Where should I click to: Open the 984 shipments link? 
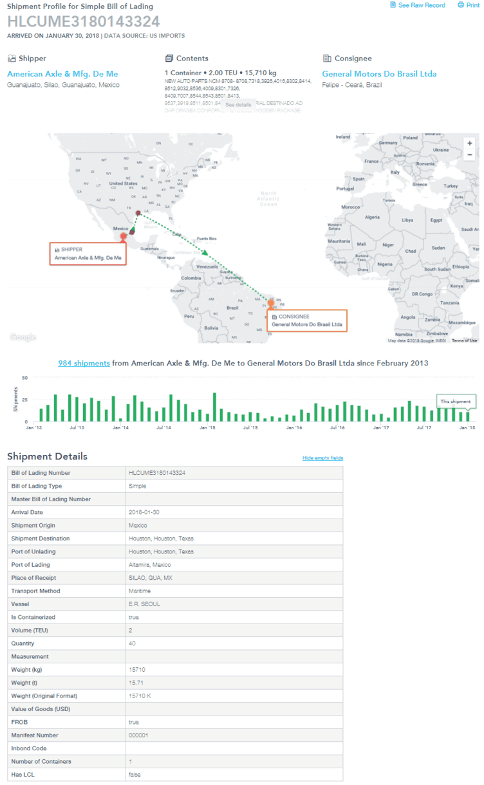[x=84, y=364]
